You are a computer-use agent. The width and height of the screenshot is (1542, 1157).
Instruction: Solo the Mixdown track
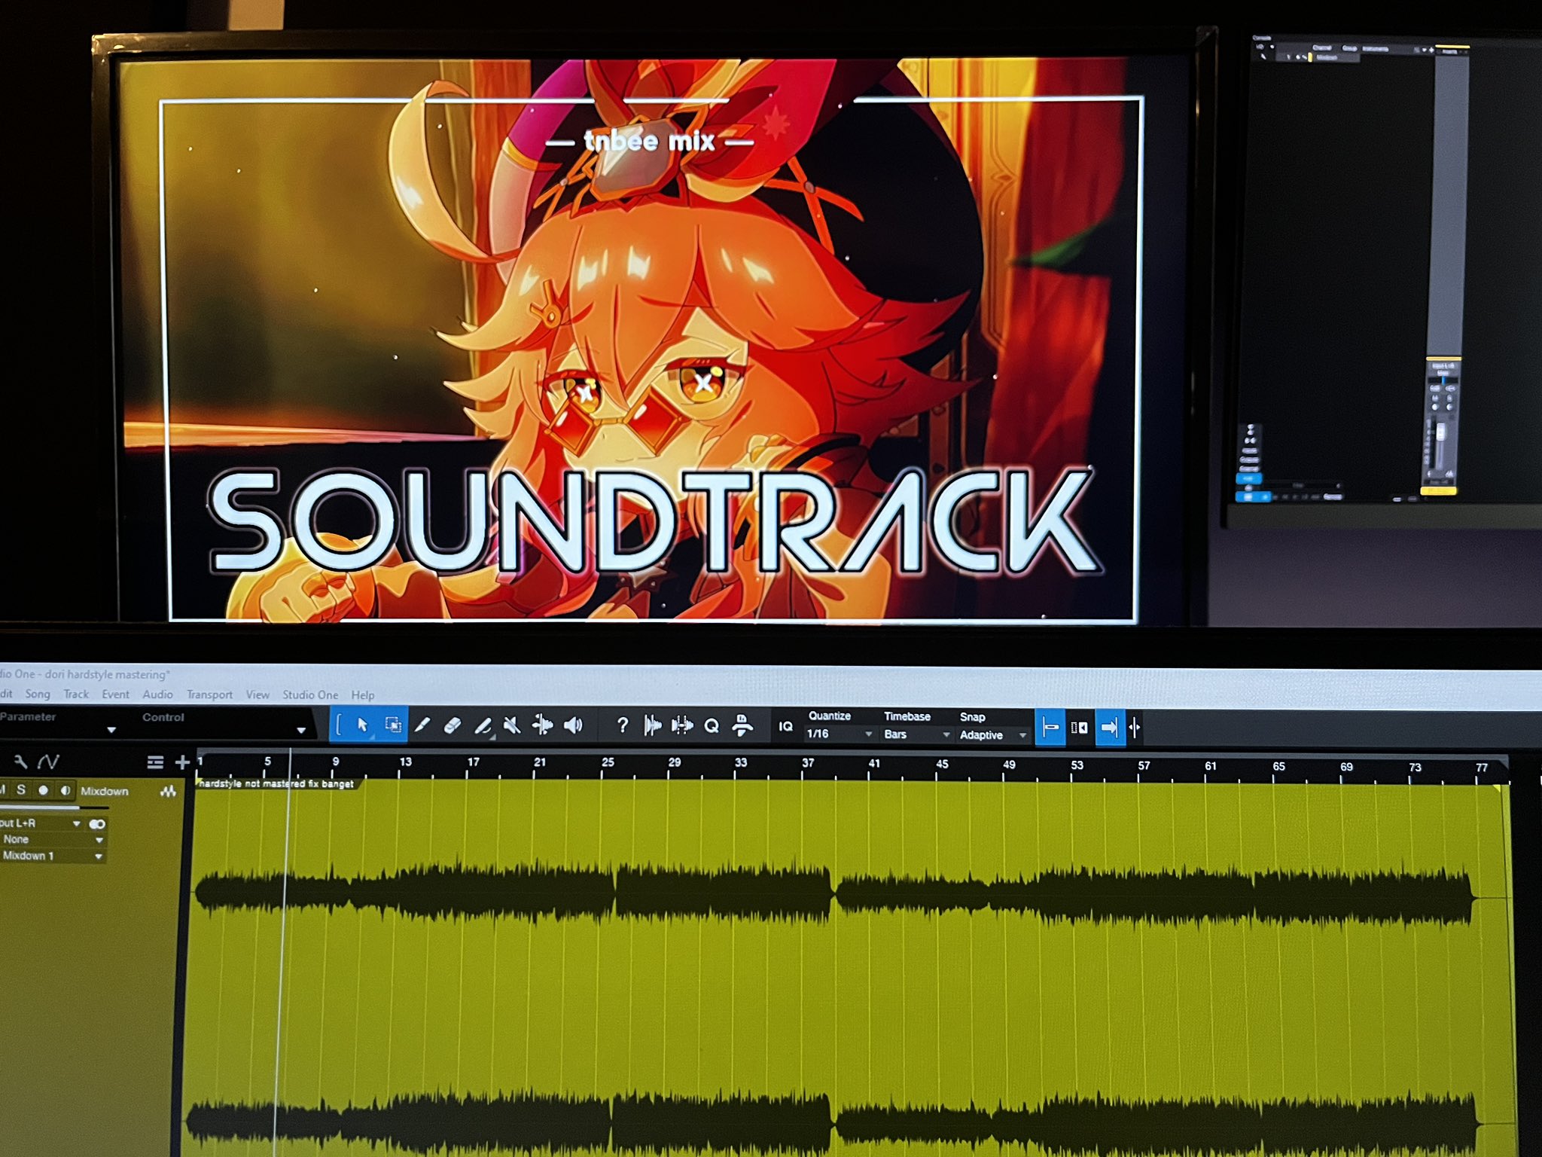(21, 789)
